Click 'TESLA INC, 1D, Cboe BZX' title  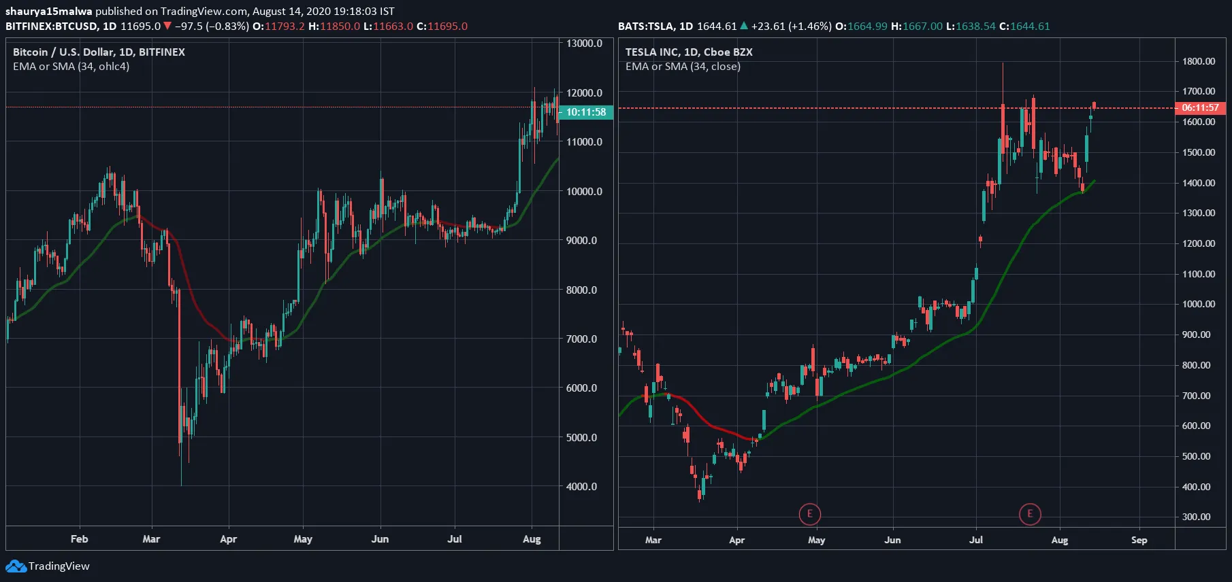tap(689, 52)
